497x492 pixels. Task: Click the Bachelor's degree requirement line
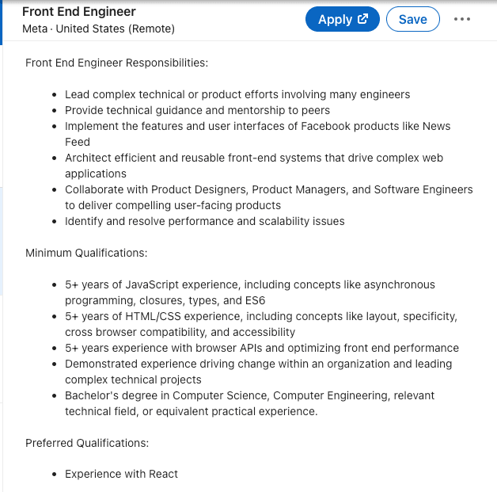click(x=249, y=395)
